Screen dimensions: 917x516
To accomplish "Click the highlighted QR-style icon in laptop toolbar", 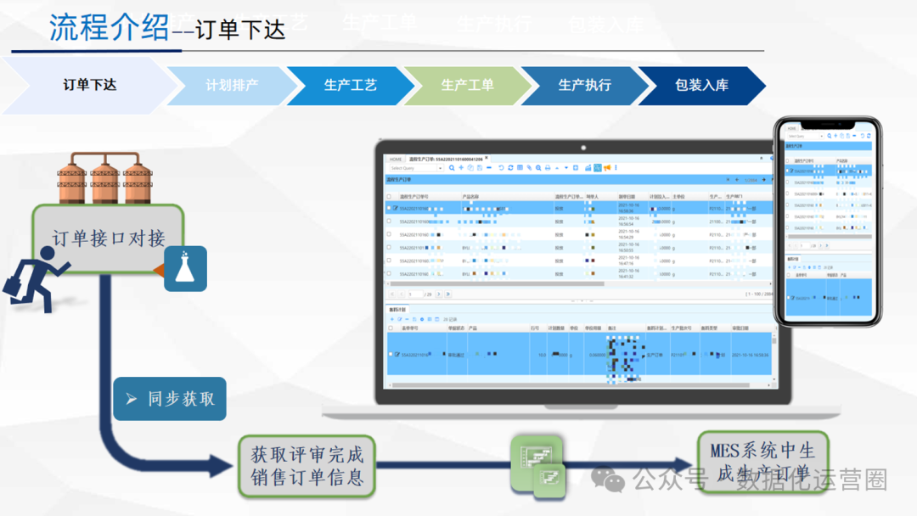I will [598, 168].
